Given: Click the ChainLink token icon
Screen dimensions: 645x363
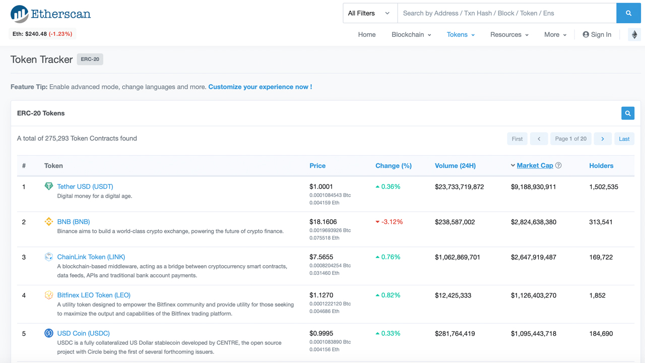Looking at the screenshot, I should [49, 257].
